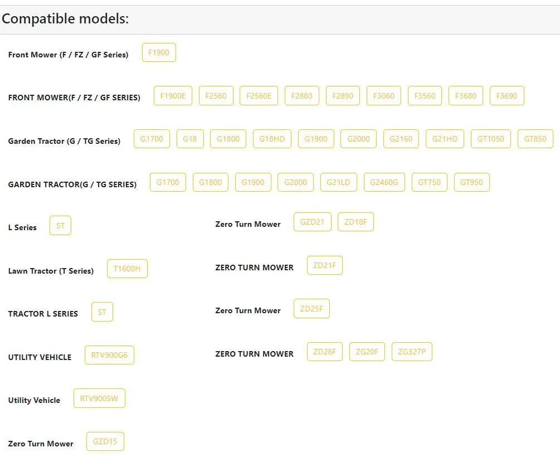Viewport: 560px width, 462px height.
Task: Click "Zero Turn Mower" label beside ZD25F
Action: coord(248,310)
